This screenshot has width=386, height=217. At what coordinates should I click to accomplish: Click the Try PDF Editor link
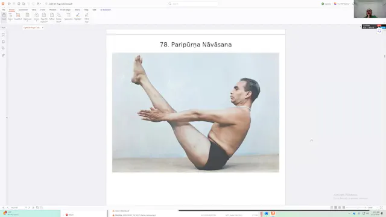point(342,4)
